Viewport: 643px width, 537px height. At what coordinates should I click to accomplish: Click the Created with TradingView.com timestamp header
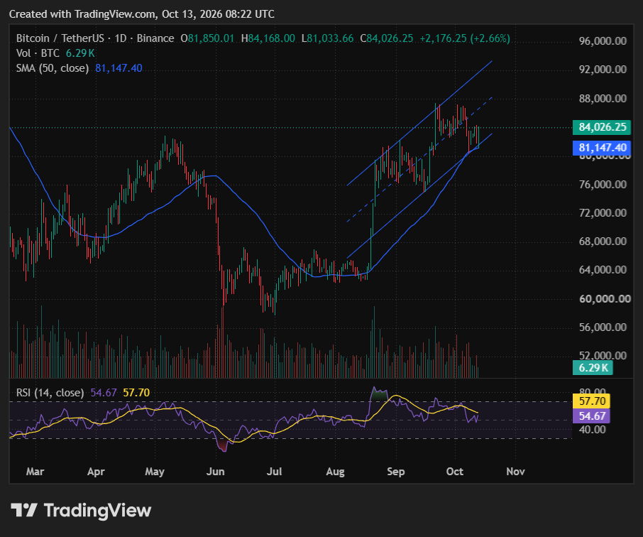[141, 14]
